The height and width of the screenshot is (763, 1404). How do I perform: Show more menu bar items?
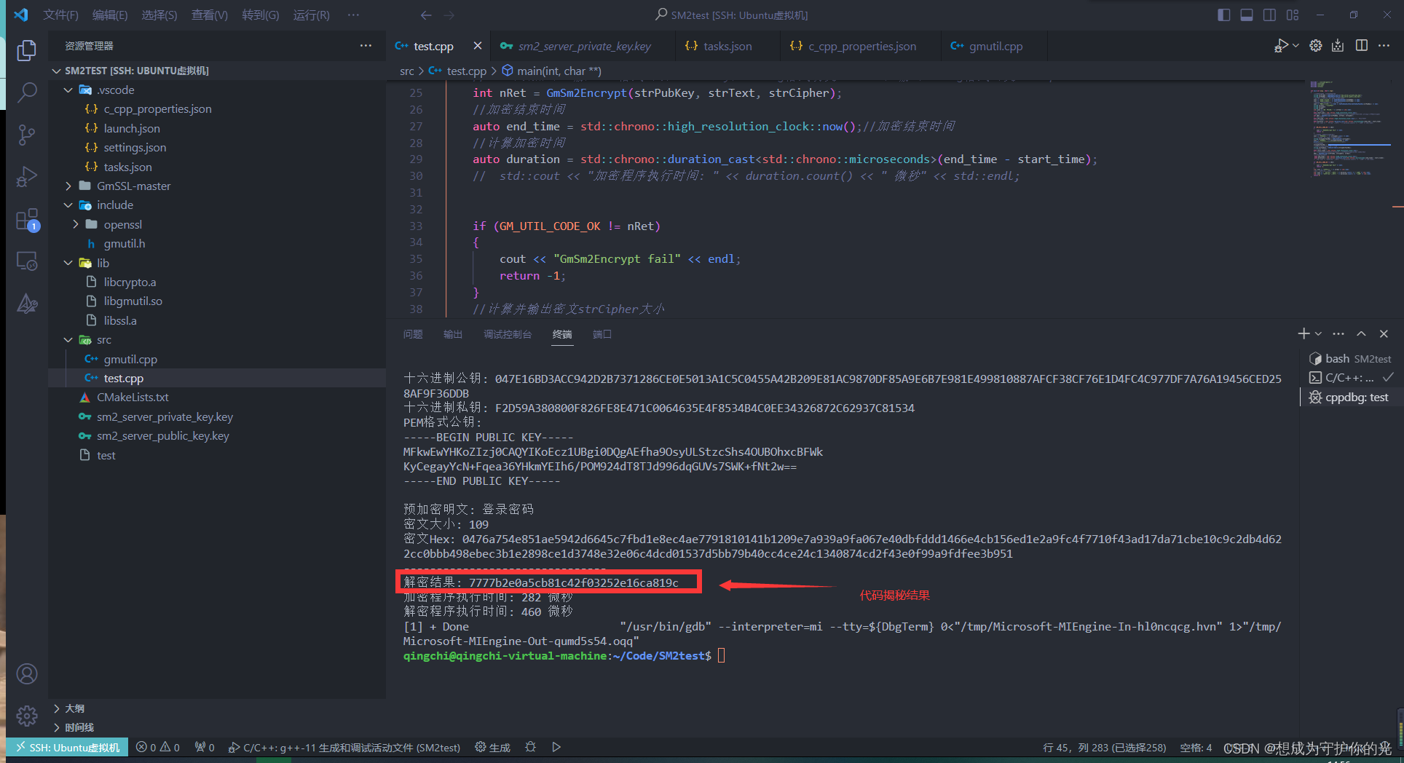click(353, 15)
